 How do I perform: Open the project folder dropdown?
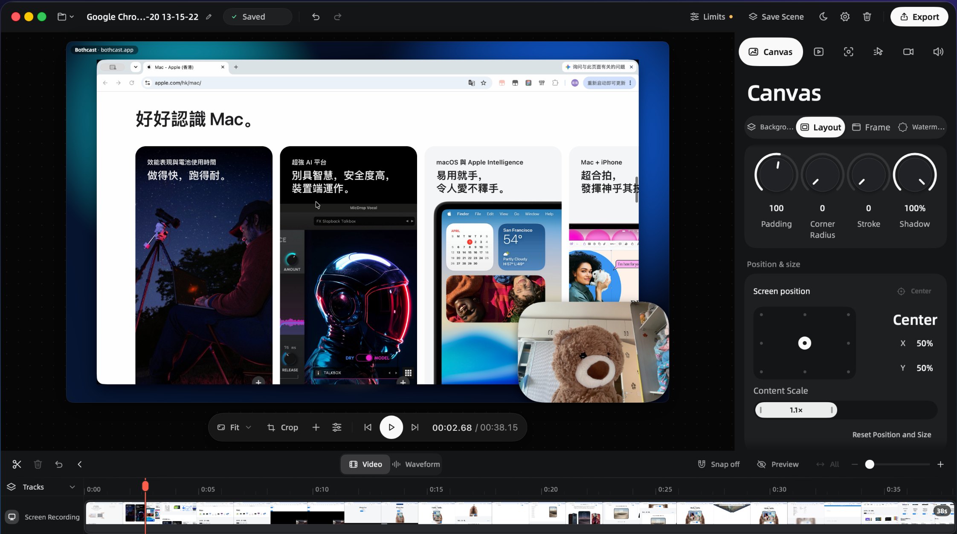[x=65, y=17]
